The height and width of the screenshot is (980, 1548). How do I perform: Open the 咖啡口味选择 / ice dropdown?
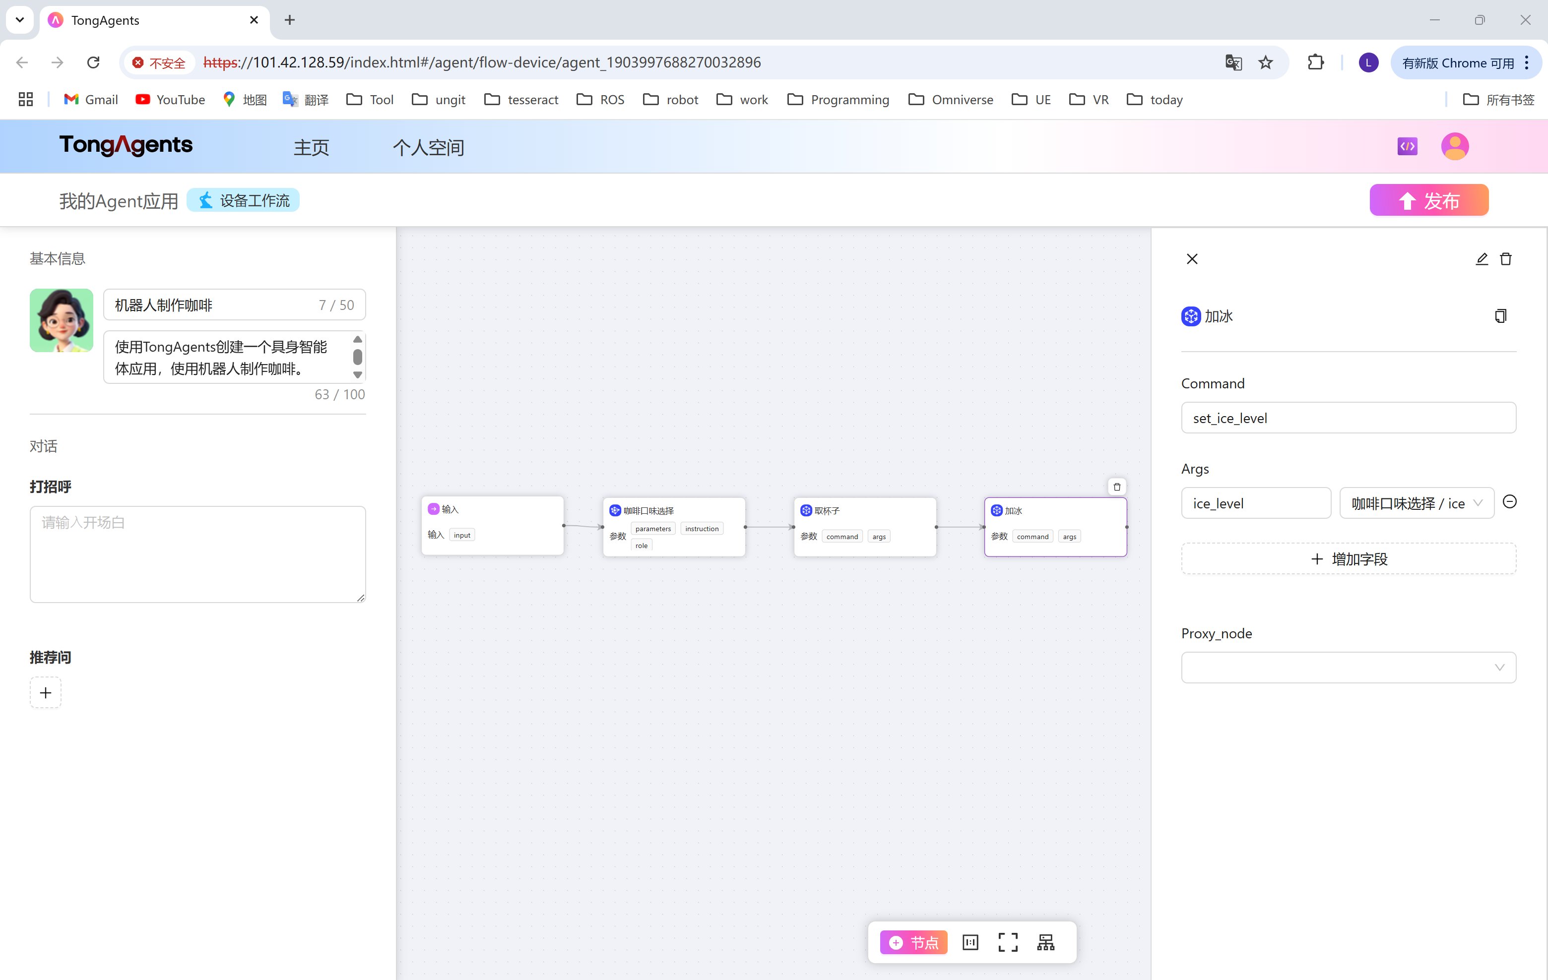tap(1416, 503)
